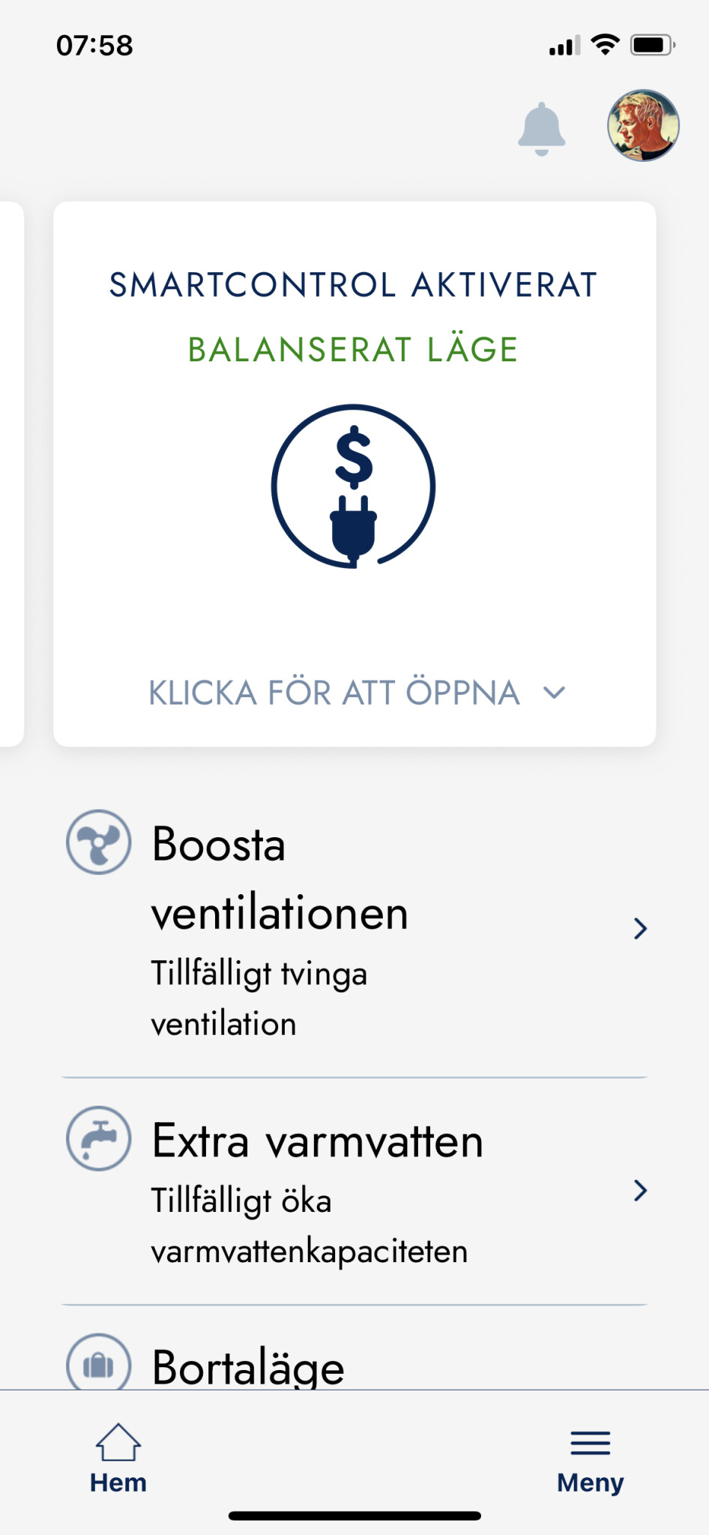This screenshot has width=709, height=1535.
Task: Select the Extra varmvatten title
Action: pos(317,1142)
